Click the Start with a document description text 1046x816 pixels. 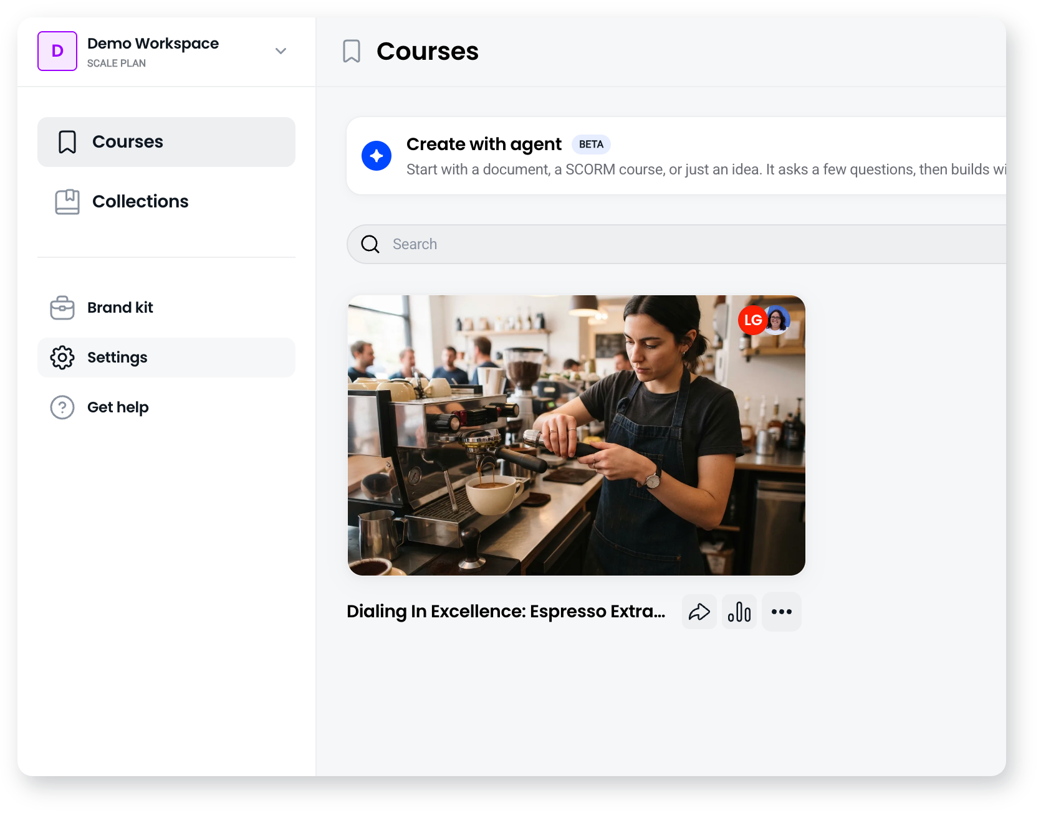point(706,169)
